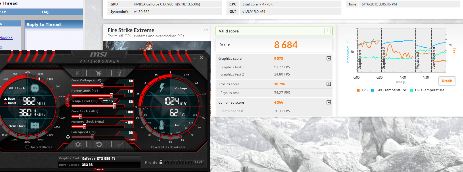The width and height of the screenshot is (463, 172).
Task: Click the Reply to Thread header
Action: pyautogui.click(x=43, y=25)
